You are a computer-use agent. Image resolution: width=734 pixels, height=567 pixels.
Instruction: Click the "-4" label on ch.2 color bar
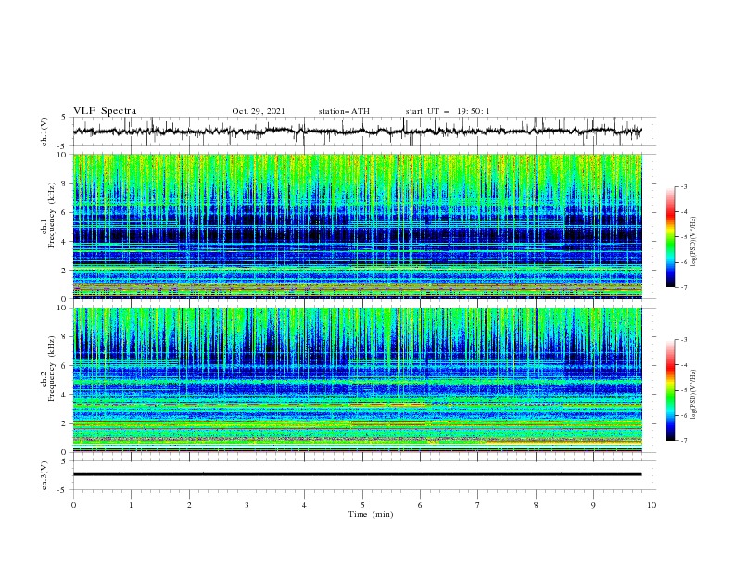tap(683, 365)
